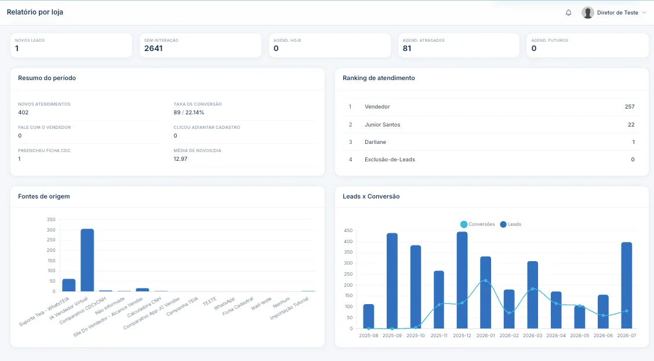Screen dimensions: 654x361
Task: Select the Agend. Atrasados card
Action: [459, 45]
